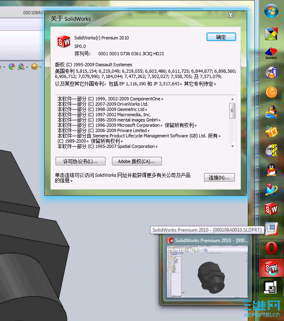
Task: Launch the GUOSEN taskbar icon
Action: pyautogui.click(x=271, y=53)
